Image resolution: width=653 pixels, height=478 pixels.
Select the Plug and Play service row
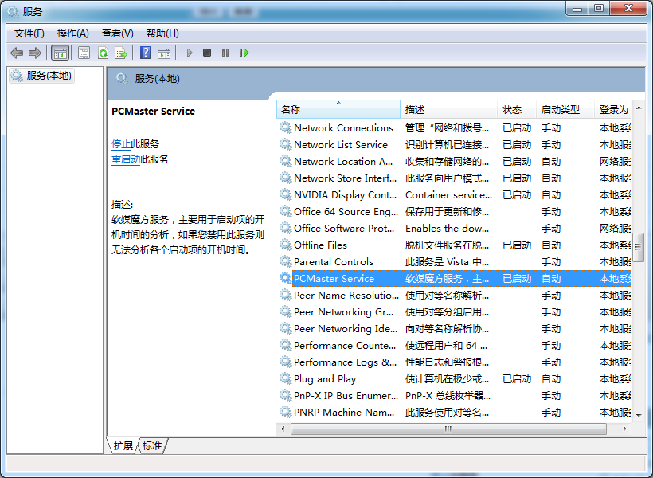325,379
